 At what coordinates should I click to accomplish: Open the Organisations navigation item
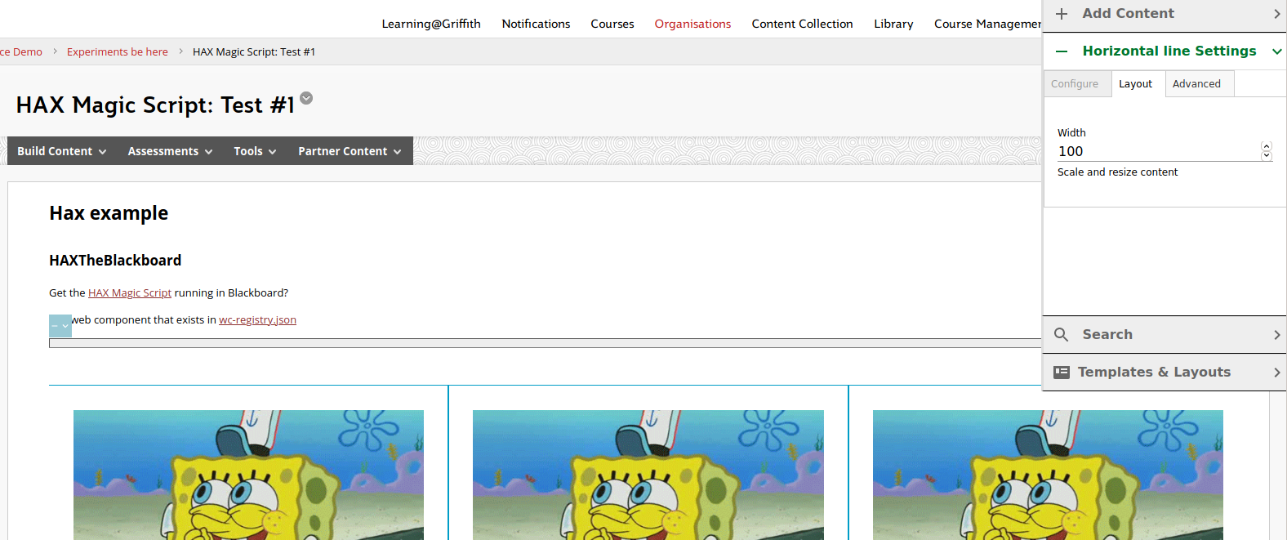pos(692,24)
